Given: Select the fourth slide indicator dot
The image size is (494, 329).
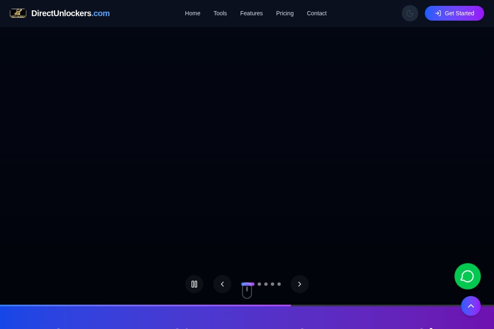Looking at the screenshot, I should point(273,284).
